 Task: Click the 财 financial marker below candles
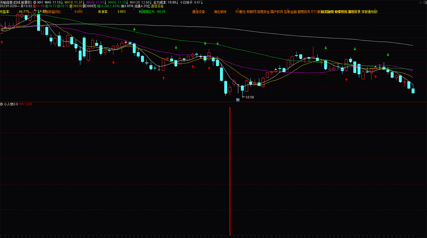[238, 100]
